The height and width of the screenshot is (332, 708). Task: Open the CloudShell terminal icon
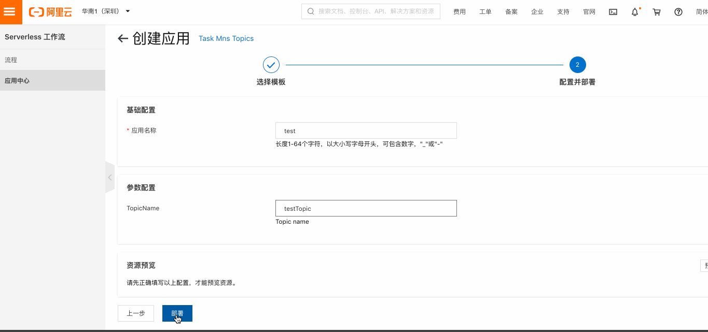tap(613, 11)
